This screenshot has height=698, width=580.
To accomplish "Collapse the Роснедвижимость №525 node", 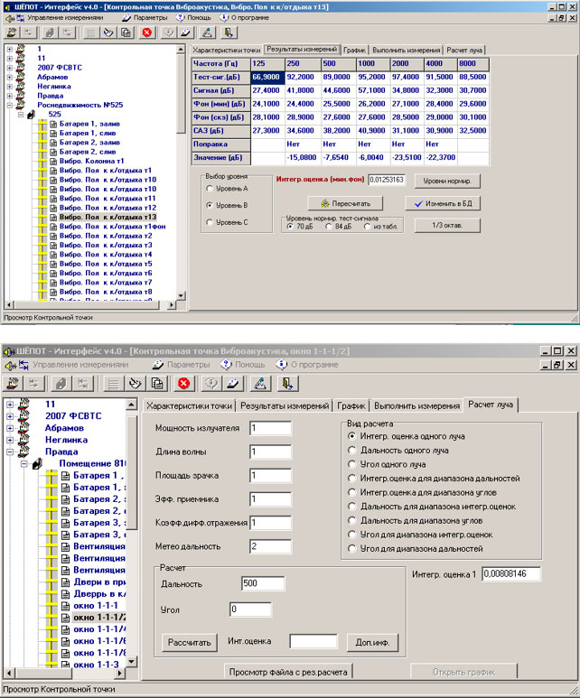I will [10, 105].
